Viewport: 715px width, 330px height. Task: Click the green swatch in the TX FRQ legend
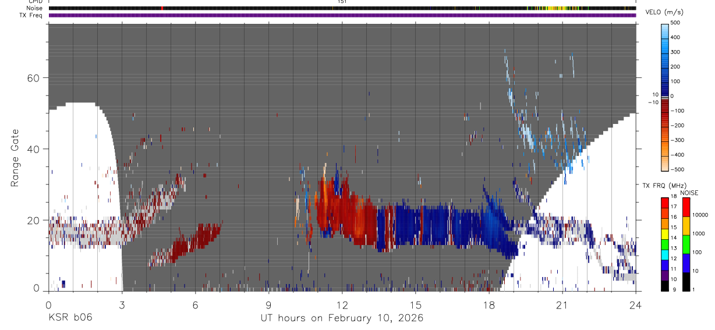click(x=665, y=244)
